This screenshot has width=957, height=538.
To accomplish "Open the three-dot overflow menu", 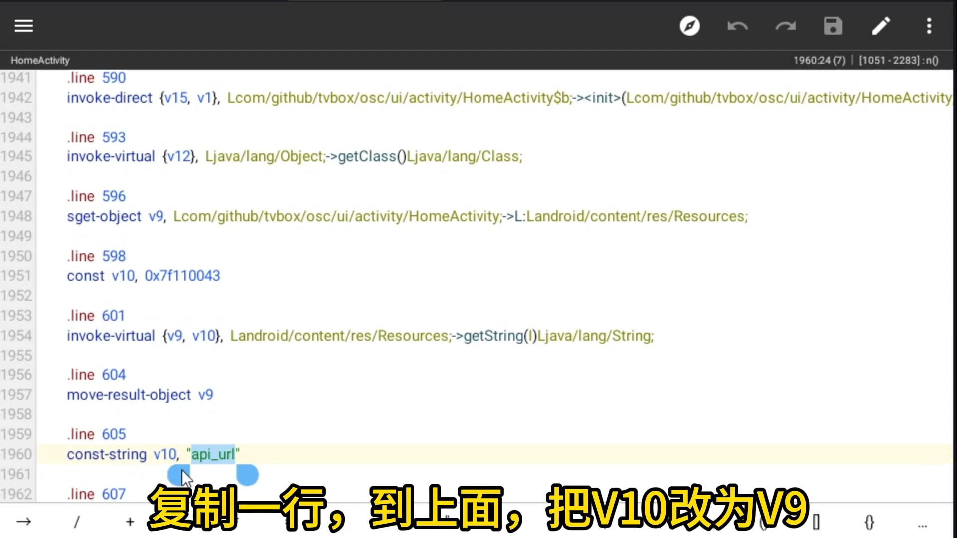I will pos(929,26).
